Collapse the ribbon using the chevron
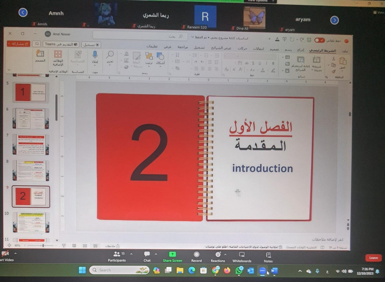This screenshot has width=385, height=282. [x=9, y=70]
